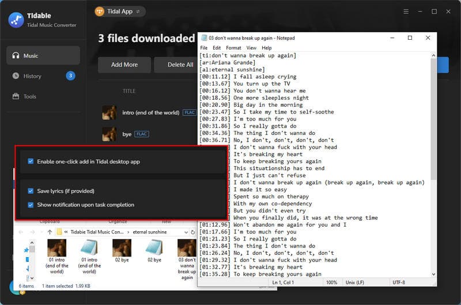Open the Tidable hamburger menu
The width and height of the screenshot is (461, 305).
coord(406,12)
